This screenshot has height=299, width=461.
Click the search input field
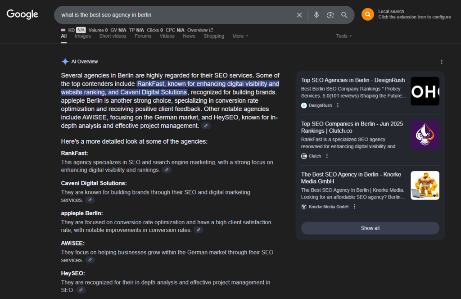click(176, 15)
